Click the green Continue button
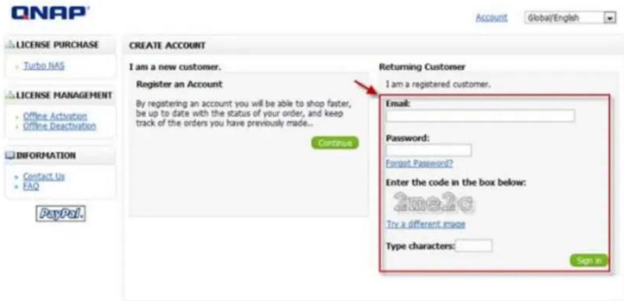Viewport: 624px width, 301px height. click(335, 143)
